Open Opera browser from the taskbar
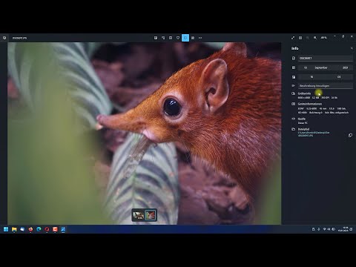Image resolution: width=356 pixels, height=267 pixels. click(x=47, y=229)
